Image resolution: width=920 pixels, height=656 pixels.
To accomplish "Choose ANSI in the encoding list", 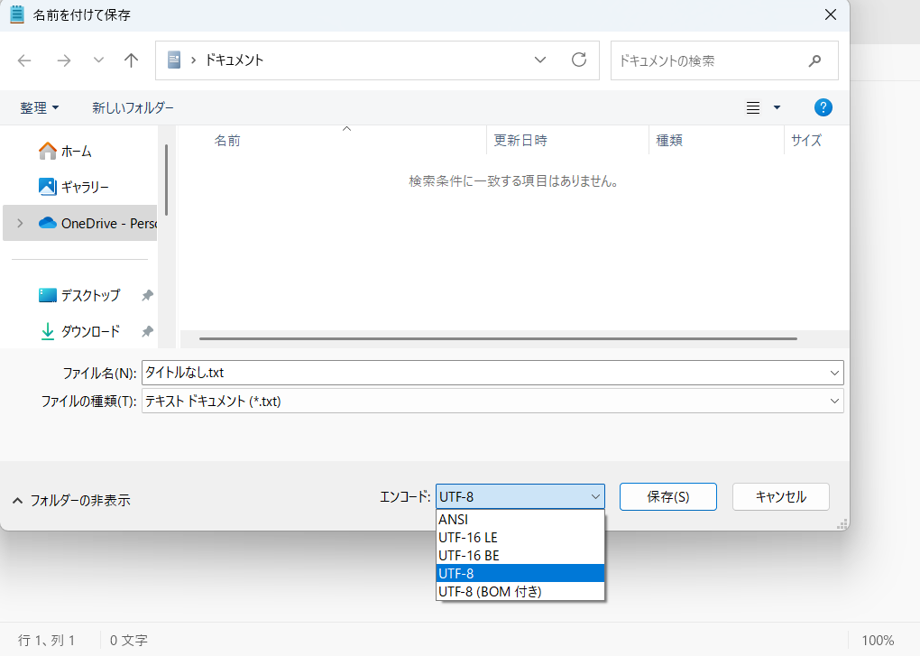I will (520, 519).
